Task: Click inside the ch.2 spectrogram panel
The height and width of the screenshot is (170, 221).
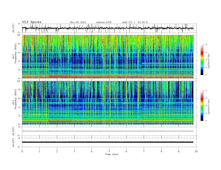Action: click(x=107, y=102)
